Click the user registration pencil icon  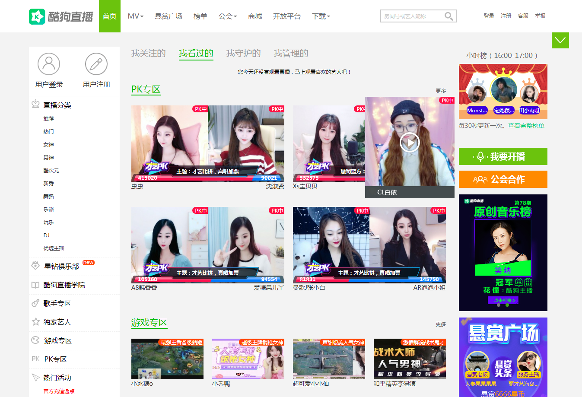pos(96,64)
